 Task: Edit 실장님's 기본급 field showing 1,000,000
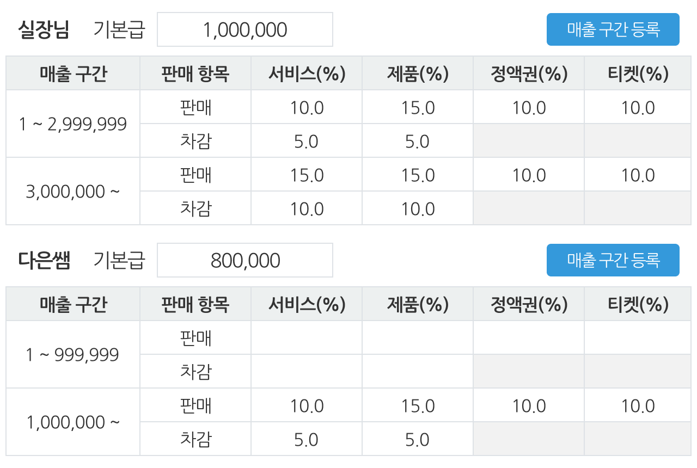[244, 29]
